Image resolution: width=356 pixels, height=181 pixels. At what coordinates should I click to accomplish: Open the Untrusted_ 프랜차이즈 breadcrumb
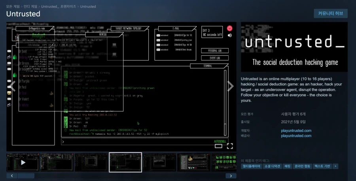point(59,6)
